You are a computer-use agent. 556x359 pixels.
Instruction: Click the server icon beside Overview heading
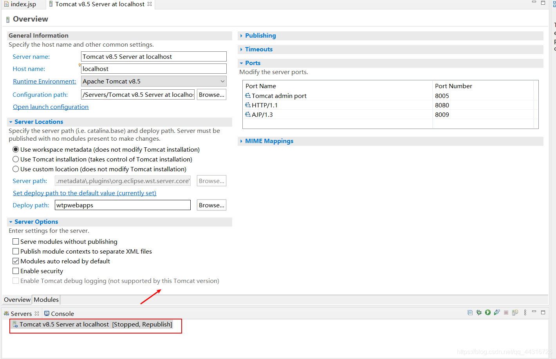pos(8,20)
